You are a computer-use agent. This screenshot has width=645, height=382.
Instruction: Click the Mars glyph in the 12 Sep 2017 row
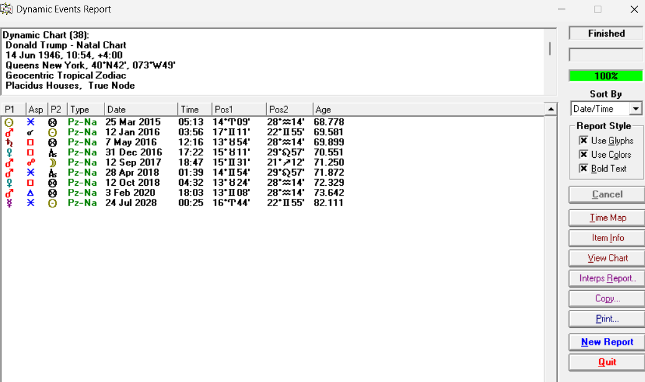[x=9, y=163]
